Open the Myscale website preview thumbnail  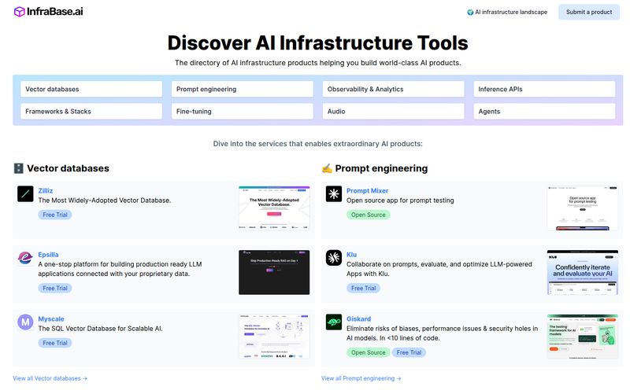click(274, 337)
